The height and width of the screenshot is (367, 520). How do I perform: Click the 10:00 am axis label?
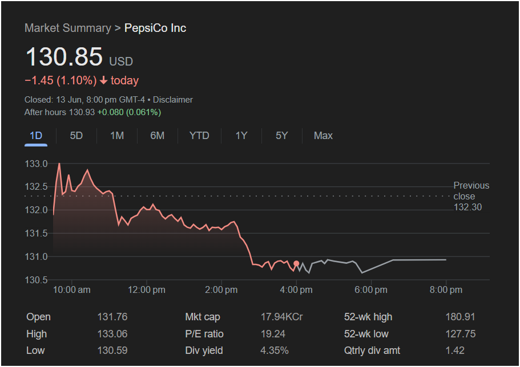click(x=71, y=290)
